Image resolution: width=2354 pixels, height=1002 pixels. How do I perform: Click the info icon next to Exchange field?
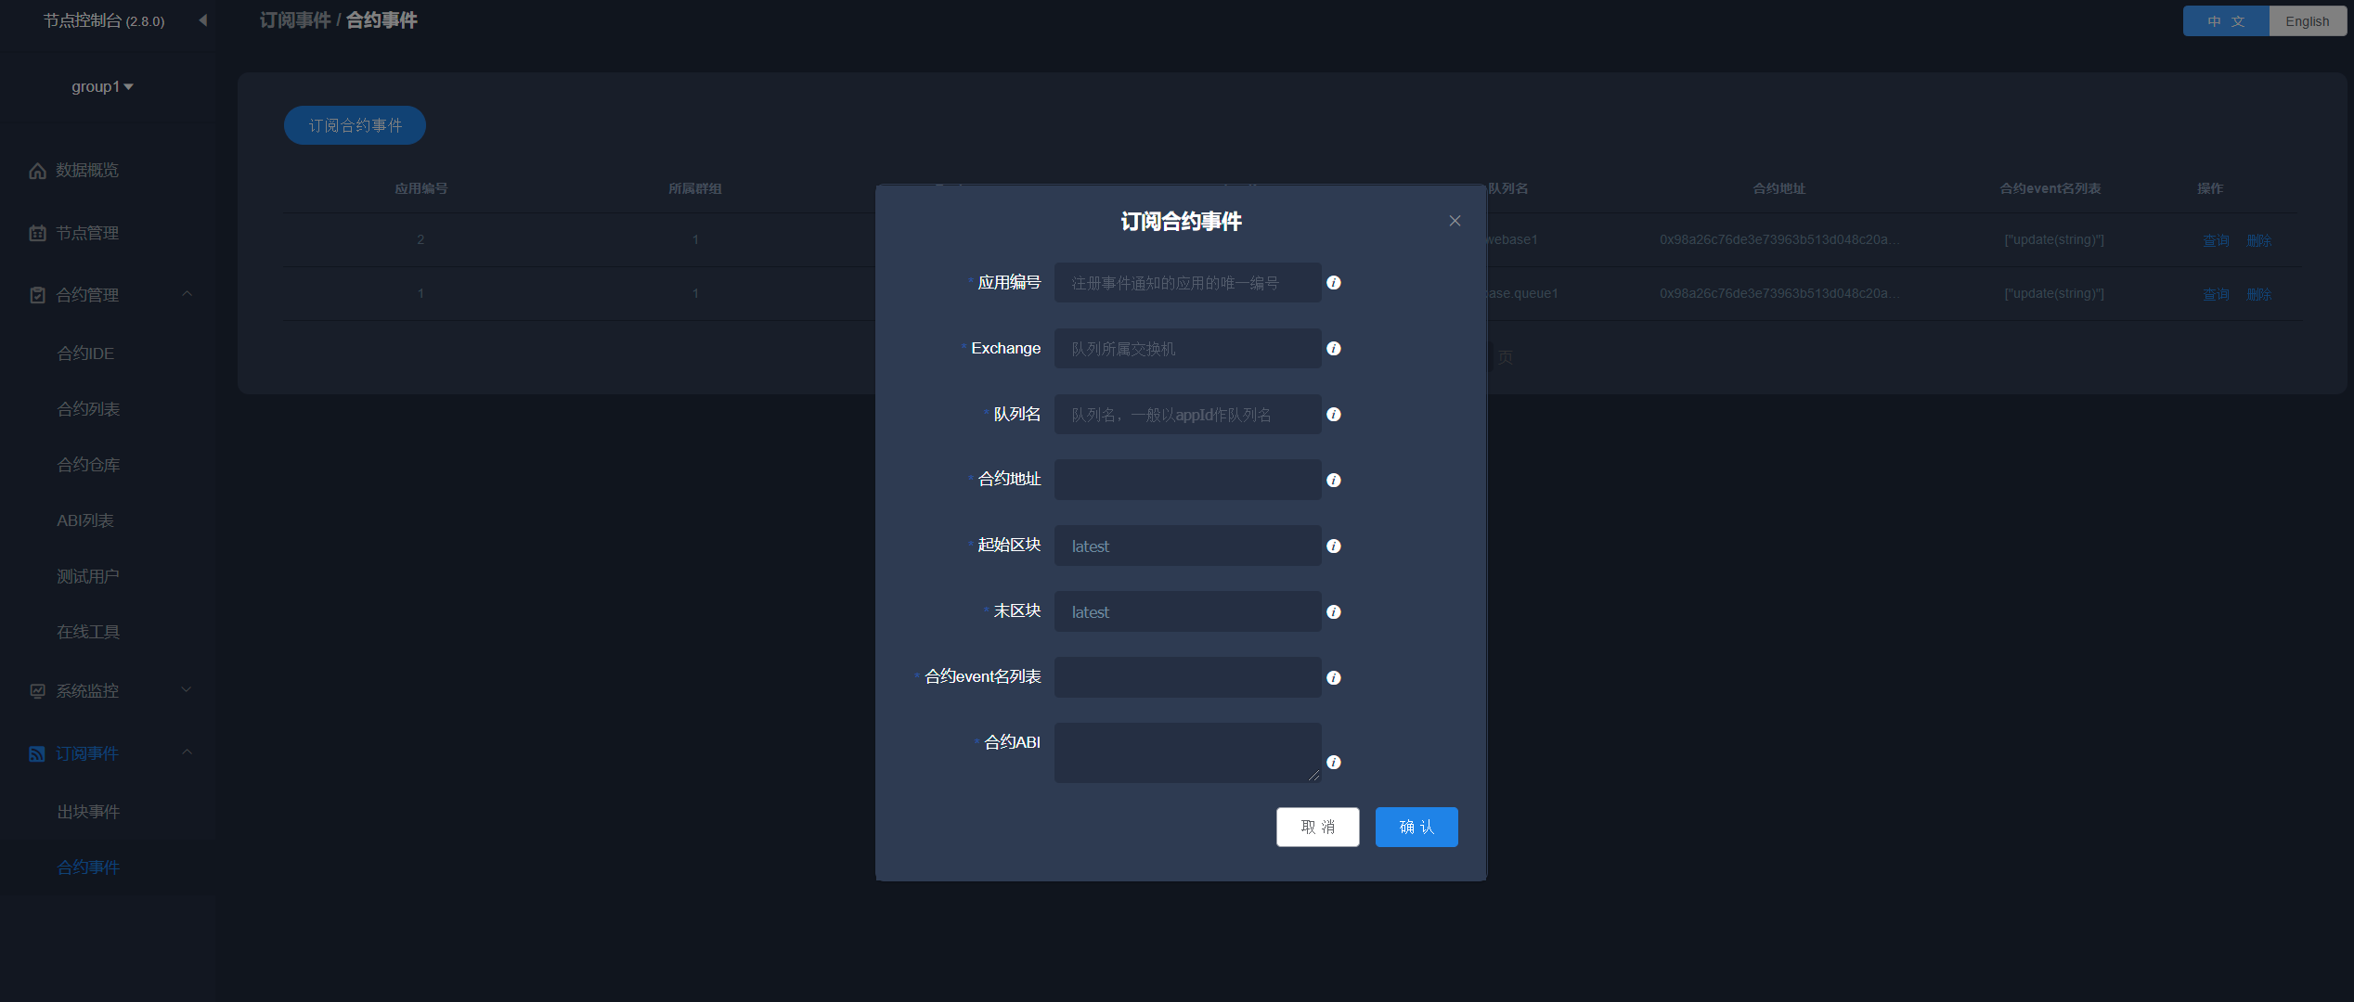[1334, 348]
